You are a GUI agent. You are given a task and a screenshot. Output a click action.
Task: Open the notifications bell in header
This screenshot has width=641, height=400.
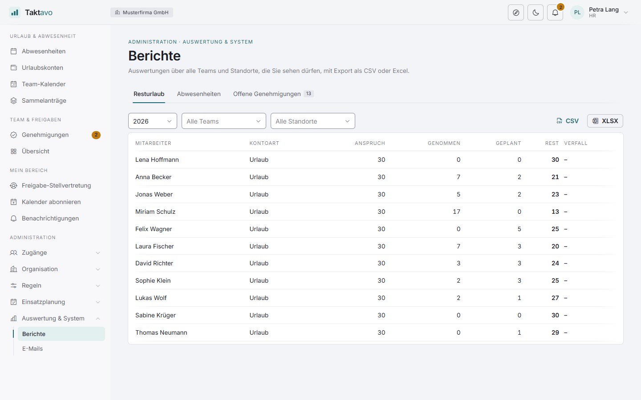[555, 12]
